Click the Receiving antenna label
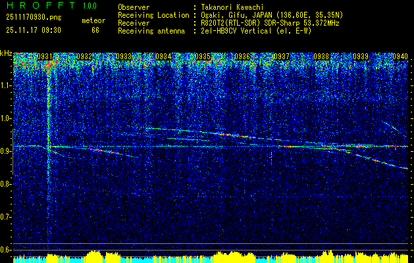Viewport: 414px width, 263px height. (151, 31)
